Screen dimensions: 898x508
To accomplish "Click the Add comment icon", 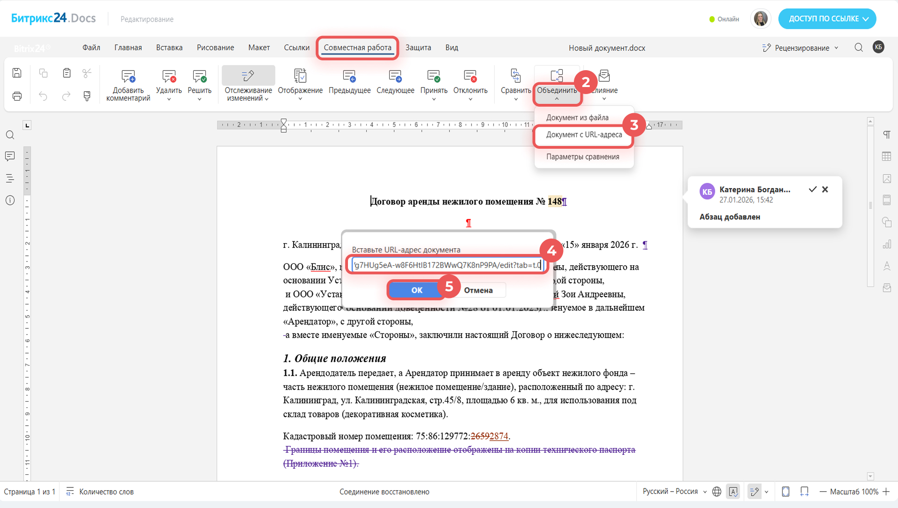I will point(128,76).
